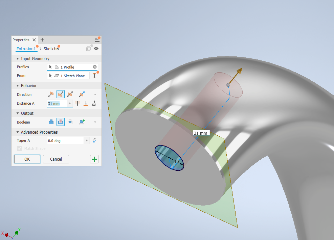Viewport: 334px width, 240px height.
Task: Choose the New Solid boolean icon
Action: (x=82, y=122)
